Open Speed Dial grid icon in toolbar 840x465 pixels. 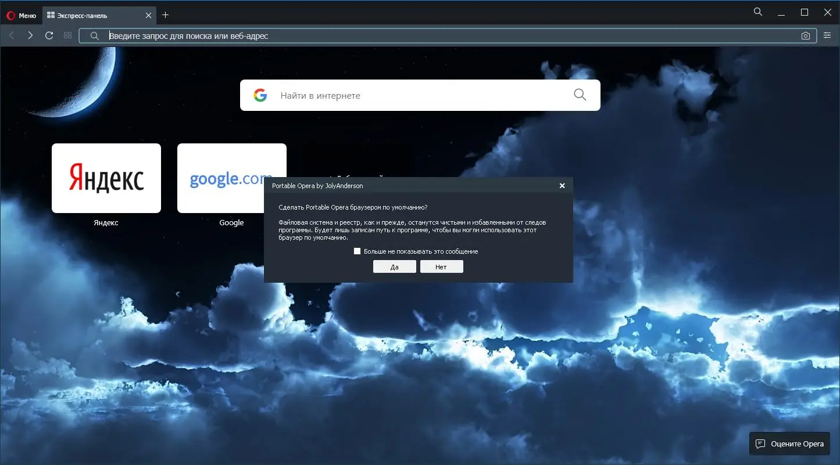click(x=68, y=35)
